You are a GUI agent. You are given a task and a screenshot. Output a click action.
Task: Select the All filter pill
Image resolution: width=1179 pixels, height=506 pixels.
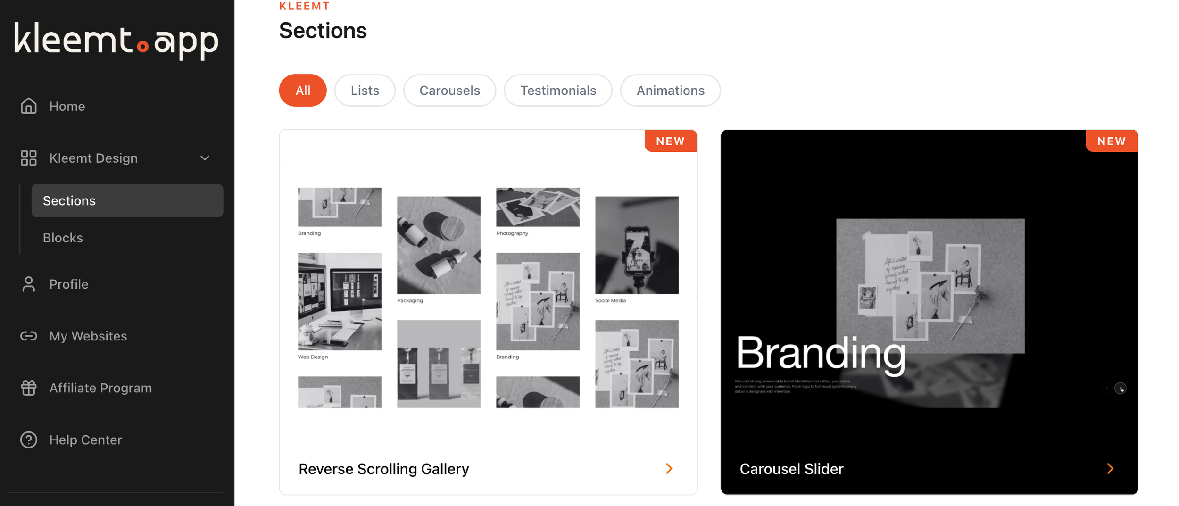click(303, 90)
